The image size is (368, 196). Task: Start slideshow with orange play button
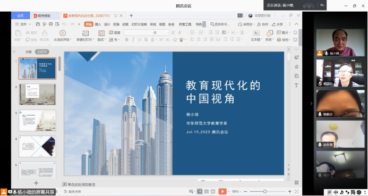222,192
